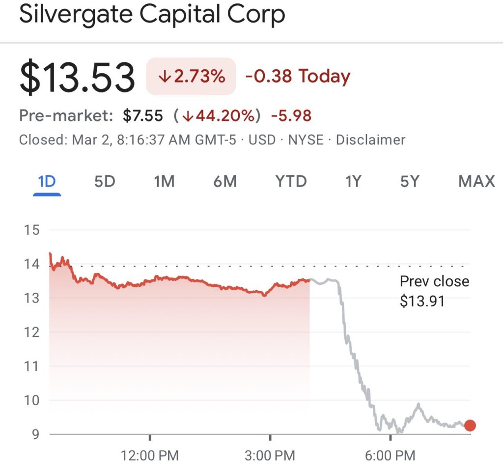Click the 12:00 PM axis label

150,455
